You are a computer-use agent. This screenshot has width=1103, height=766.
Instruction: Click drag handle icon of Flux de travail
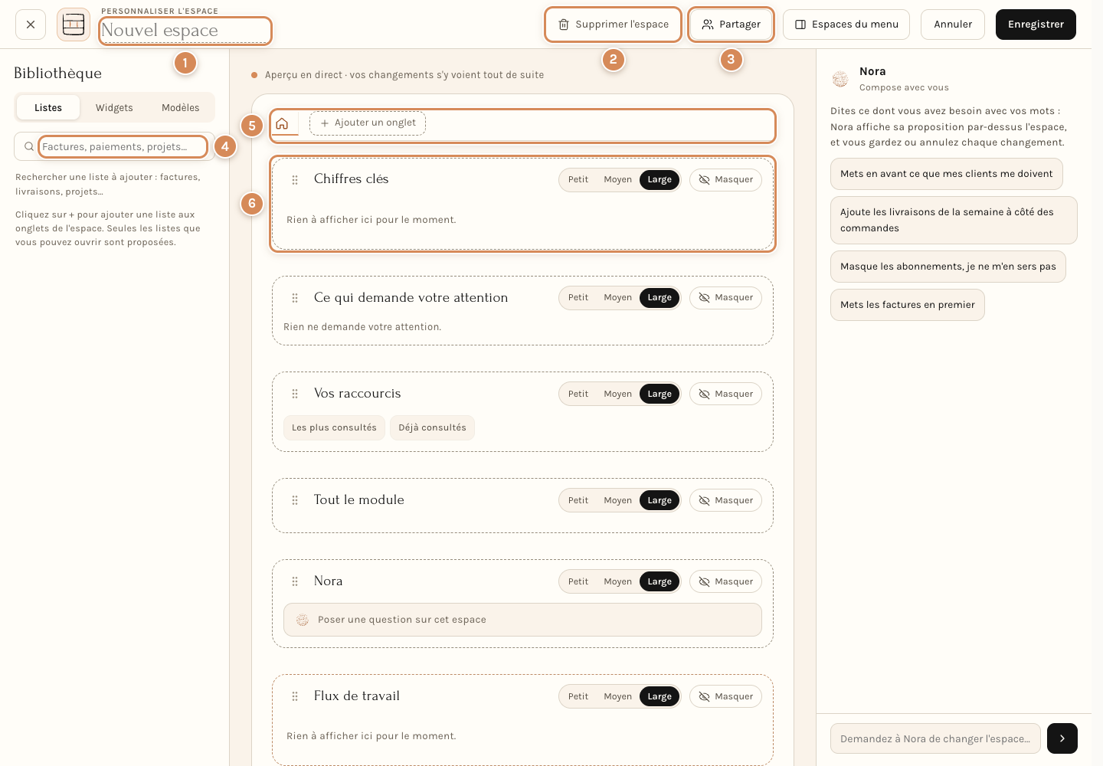(295, 696)
